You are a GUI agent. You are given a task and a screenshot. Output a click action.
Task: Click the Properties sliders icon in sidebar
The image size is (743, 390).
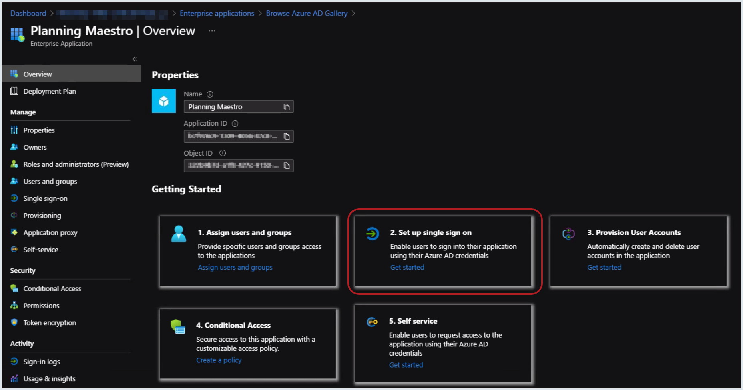tap(14, 130)
